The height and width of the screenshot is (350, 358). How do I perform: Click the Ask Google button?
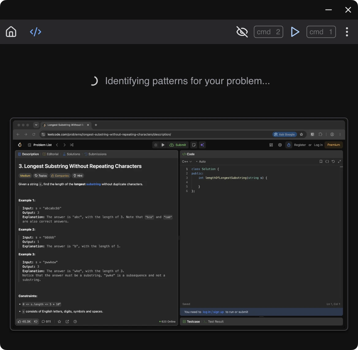pyautogui.click(x=285, y=134)
